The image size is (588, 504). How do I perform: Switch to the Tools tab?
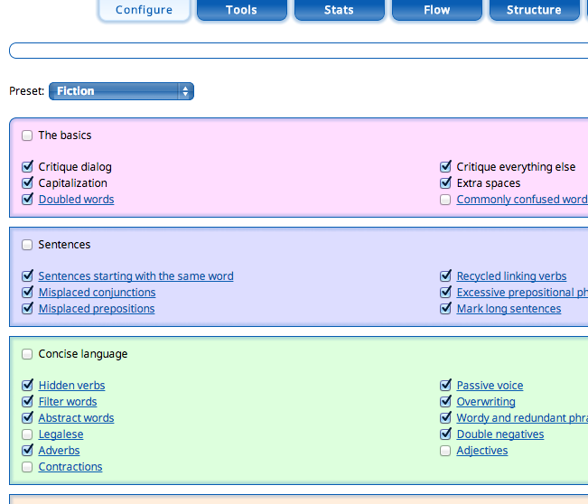click(x=241, y=10)
